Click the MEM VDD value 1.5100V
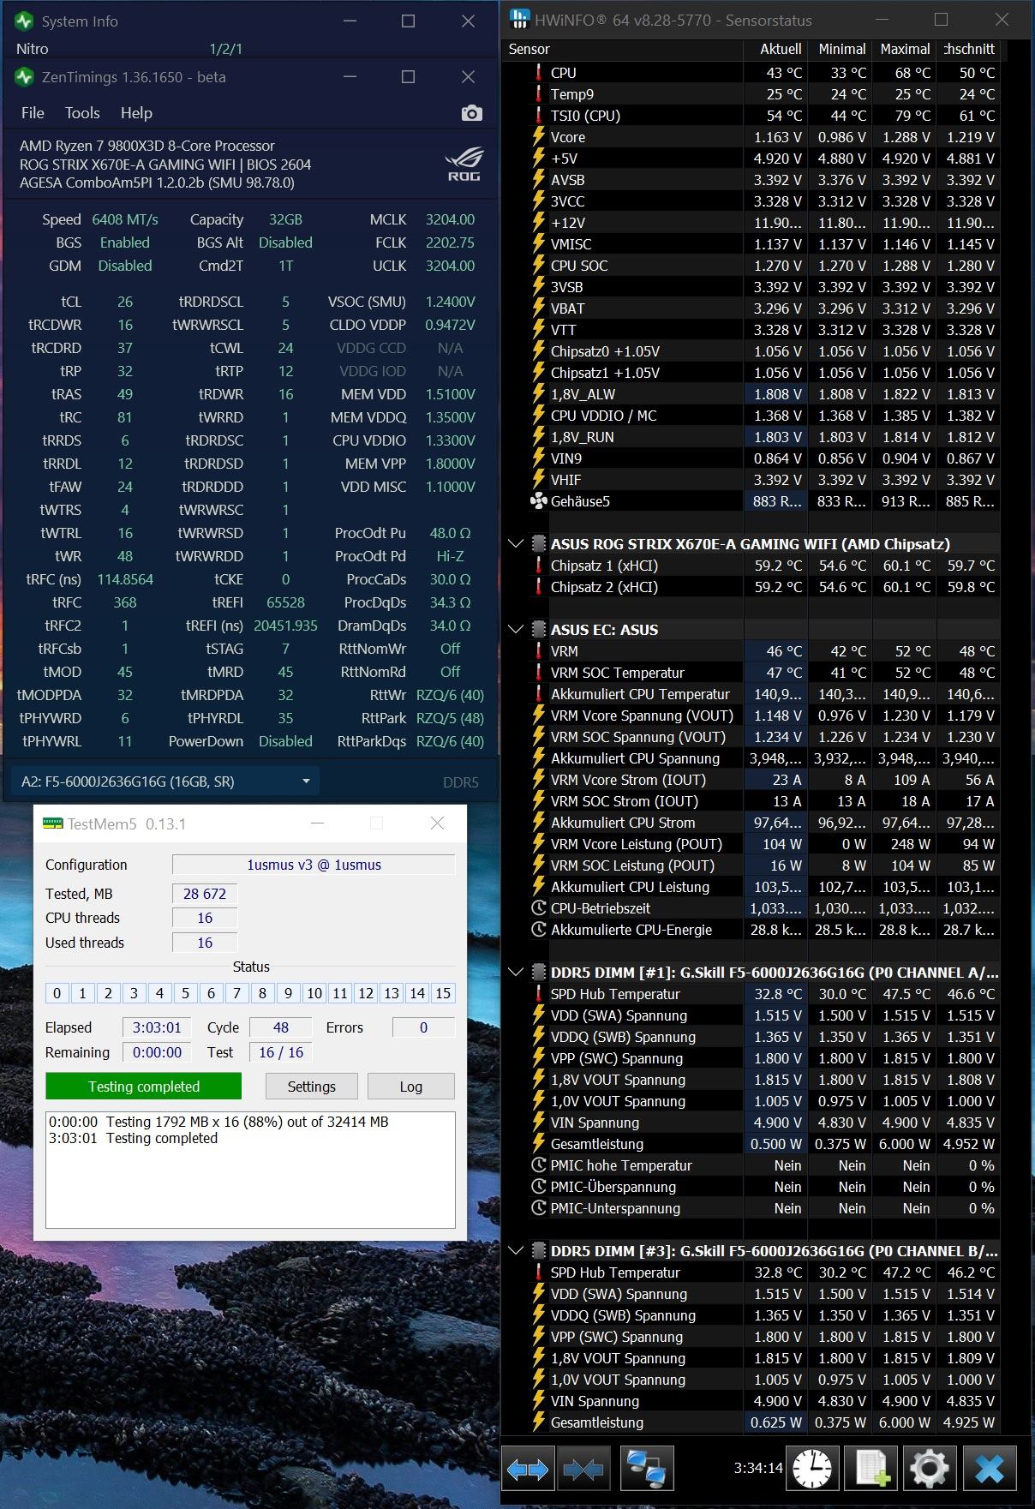This screenshot has height=1509, width=1035. [450, 394]
